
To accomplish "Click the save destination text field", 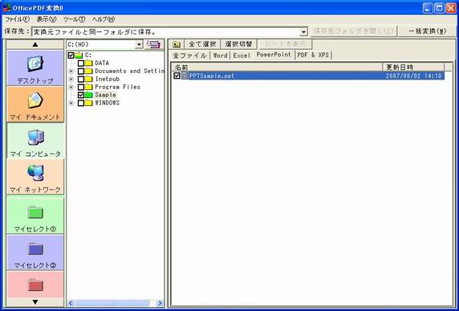I will [x=165, y=31].
